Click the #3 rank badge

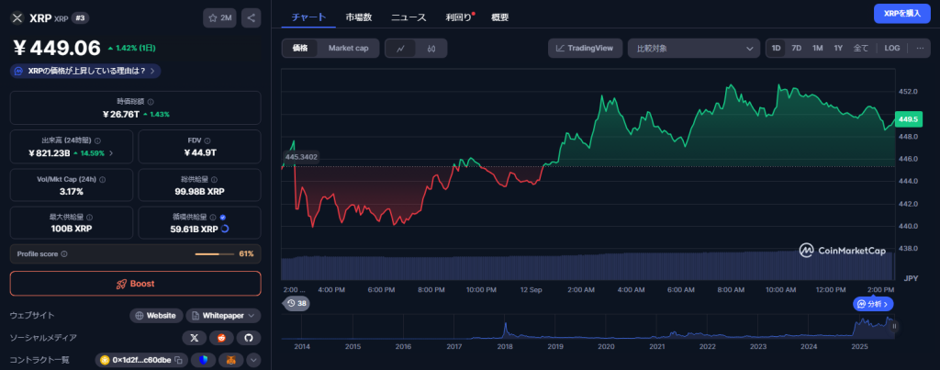[81, 18]
